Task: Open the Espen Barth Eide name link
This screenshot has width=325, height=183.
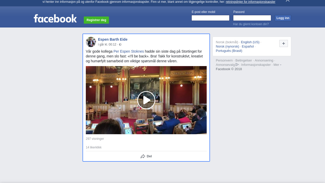Action: [113, 39]
